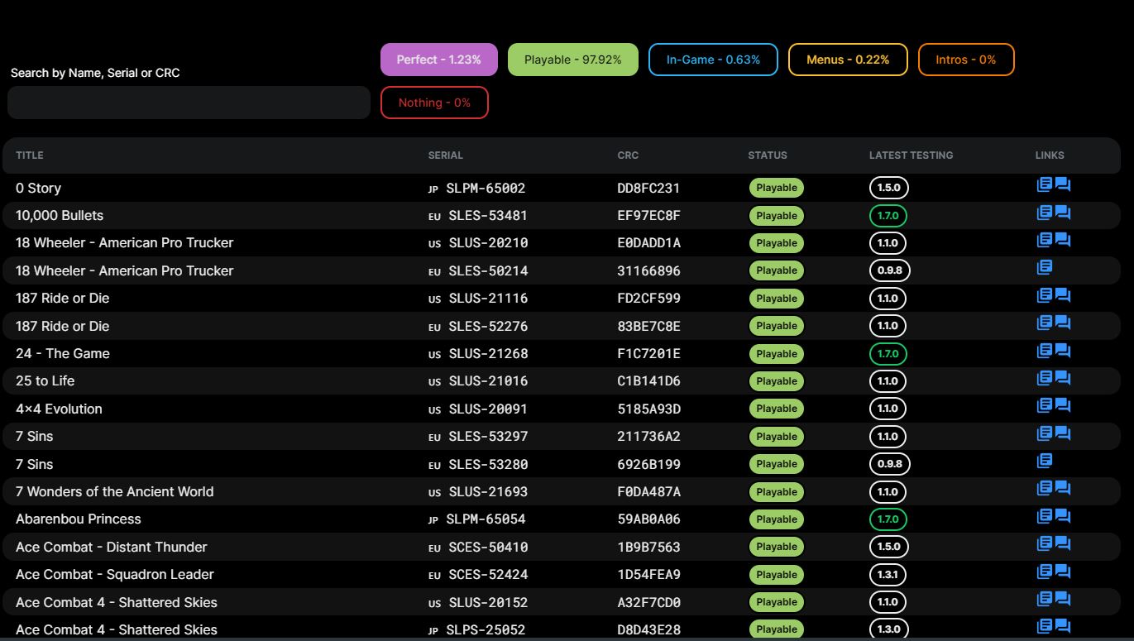The width and height of the screenshot is (1134, 641).
Task: Toggle the Nothing - 0% filter
Action: 434,103
